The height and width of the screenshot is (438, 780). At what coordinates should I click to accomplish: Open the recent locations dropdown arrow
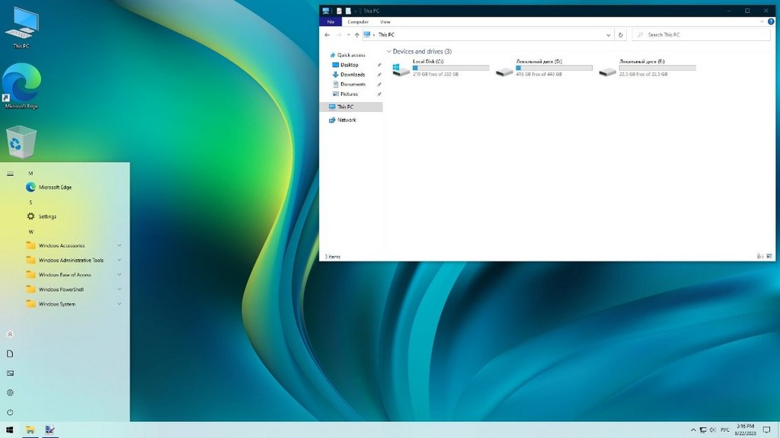click(x=348, y=35)
